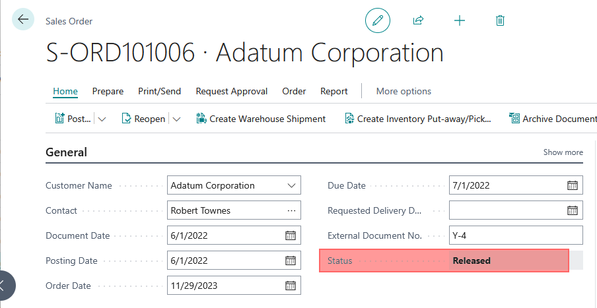Click Archive Document action

(553, 119)
